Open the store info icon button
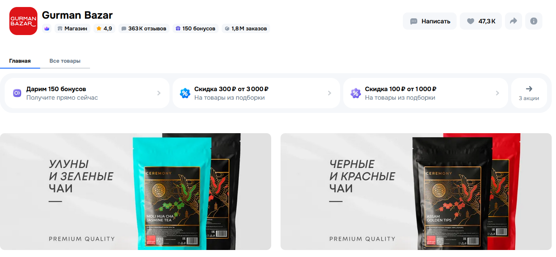556x257 pixels. [x=534, y=21]
